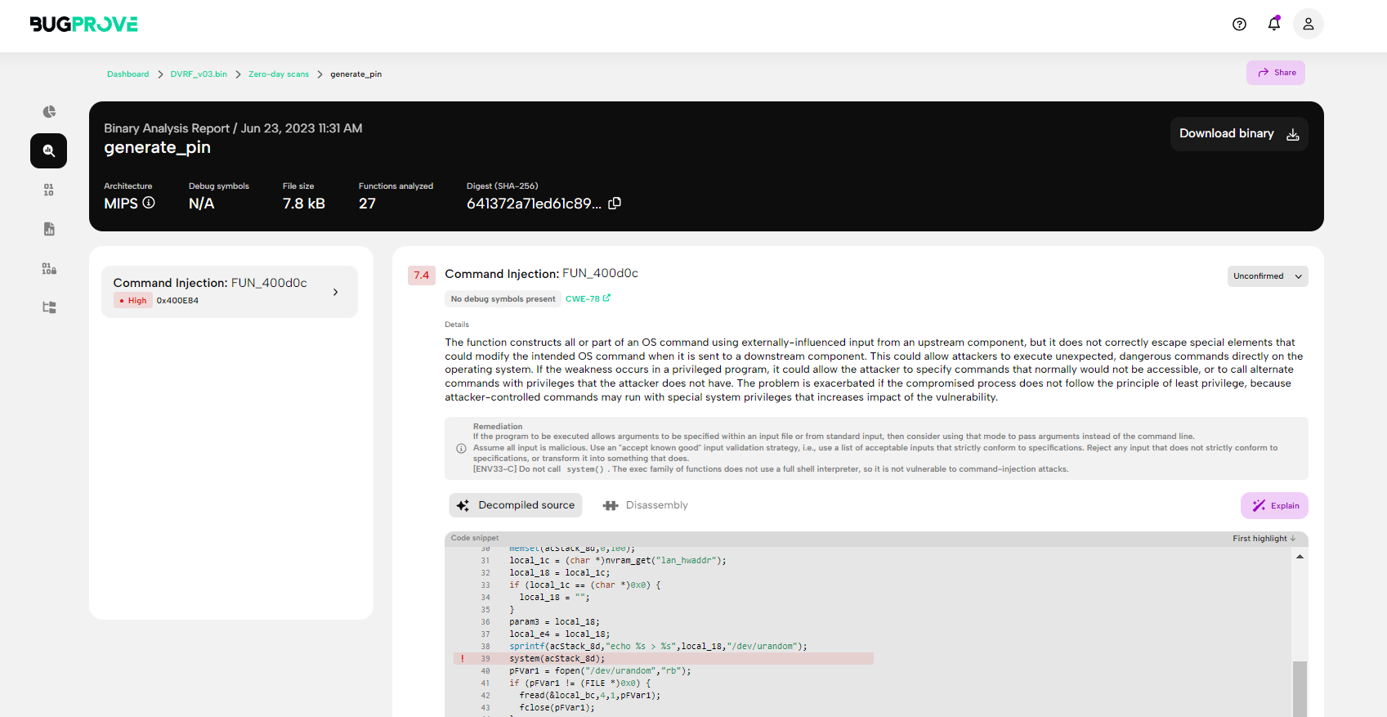Click the code snippet scrollbar up arrow
1387x717 pixels.
click(1300, 557)
